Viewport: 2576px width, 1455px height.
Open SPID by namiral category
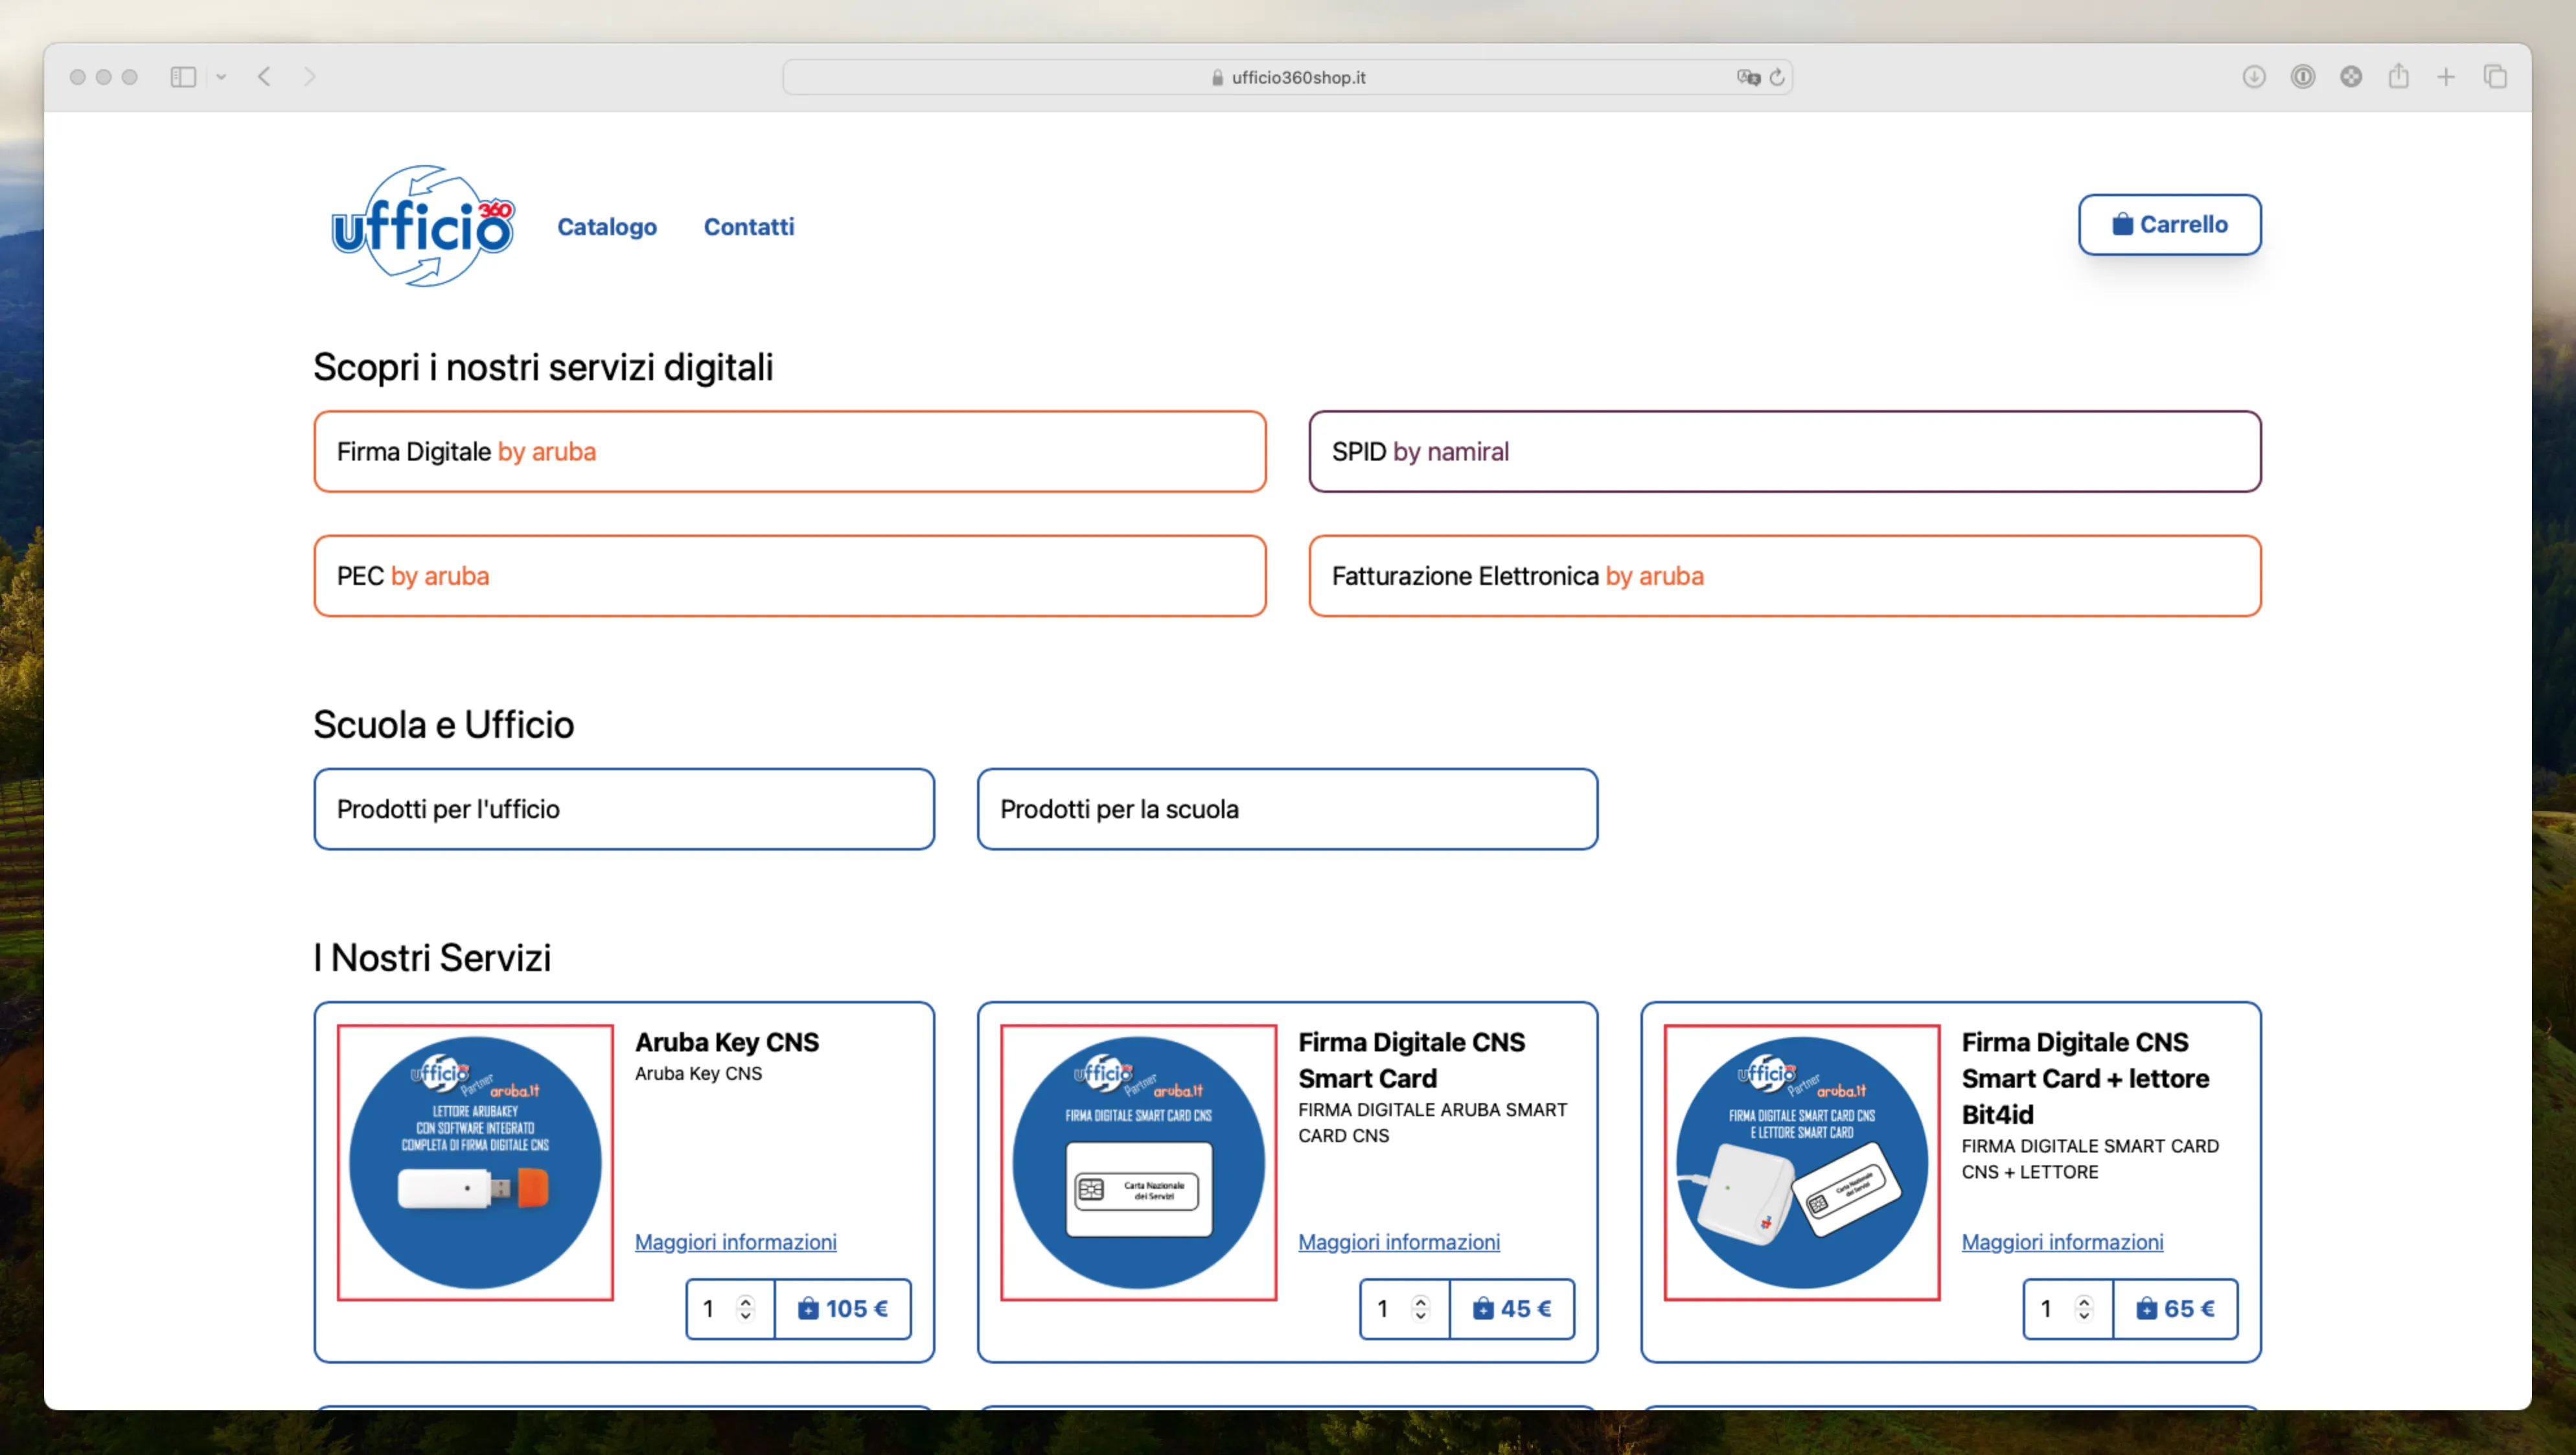(1784, 451)
